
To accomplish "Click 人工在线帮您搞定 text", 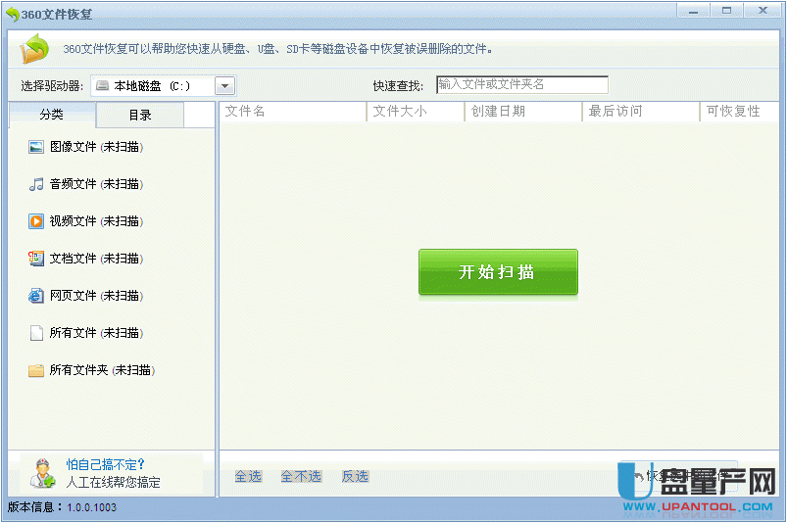I will (113, 482).
